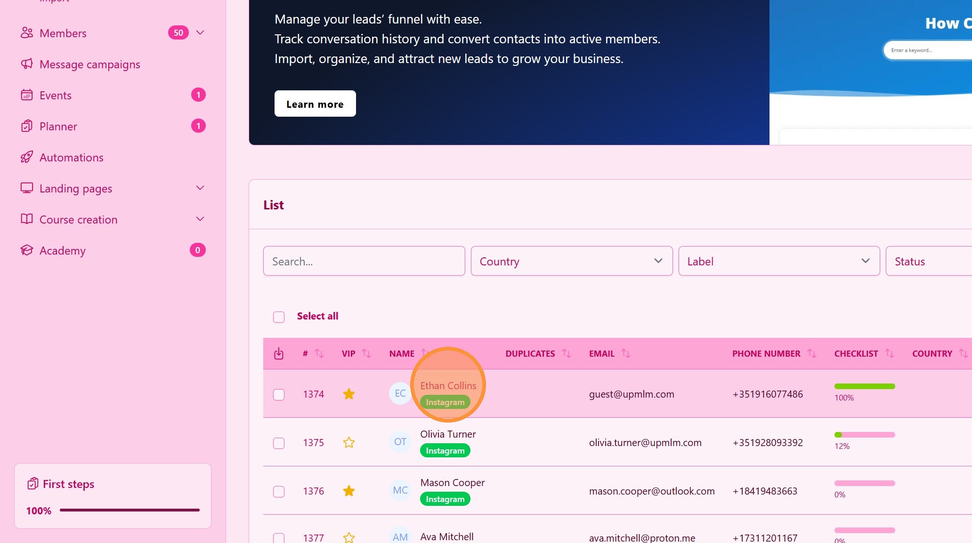This screenshot has width=972, height=543.
Task: Go to Academy in the sidebar
Action: pyautogui.click(x=63, y=250)
